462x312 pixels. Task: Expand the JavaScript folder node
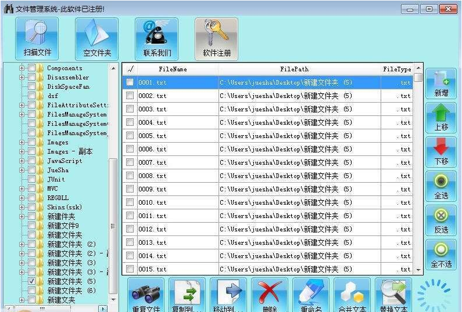[22, 161]
